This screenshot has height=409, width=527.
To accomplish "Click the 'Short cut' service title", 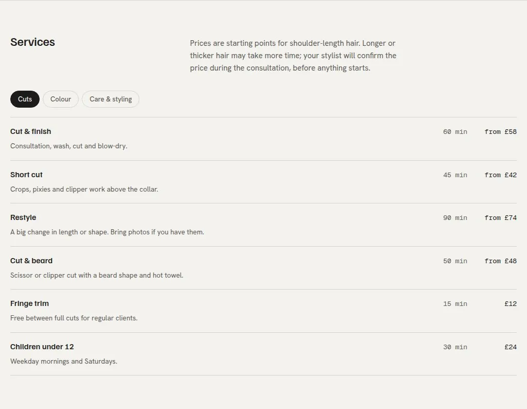I will tap(26, 175).
